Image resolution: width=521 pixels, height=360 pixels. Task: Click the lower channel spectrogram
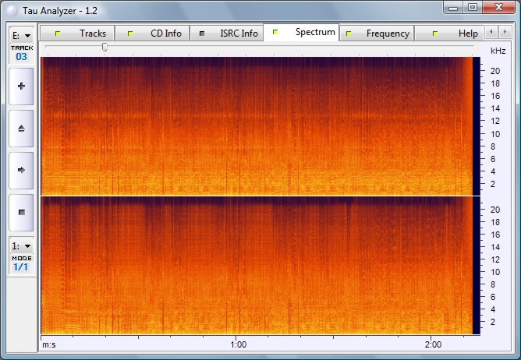coord(257,265)
